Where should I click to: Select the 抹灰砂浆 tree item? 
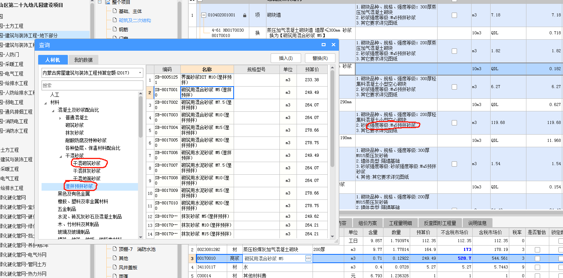point(75,133)
